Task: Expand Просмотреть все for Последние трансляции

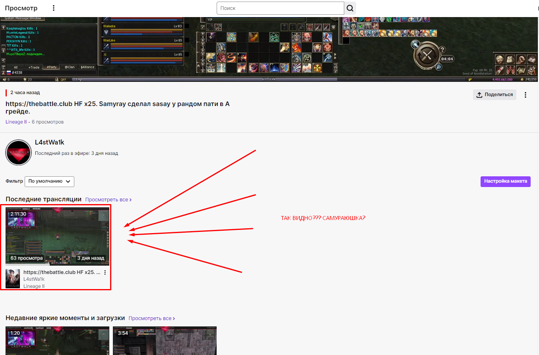Action: 108,200
